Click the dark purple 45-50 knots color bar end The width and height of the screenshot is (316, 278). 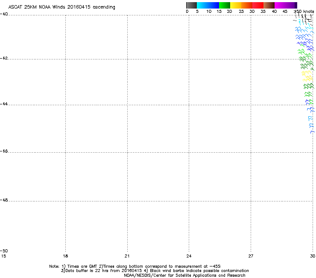[296, 5]
